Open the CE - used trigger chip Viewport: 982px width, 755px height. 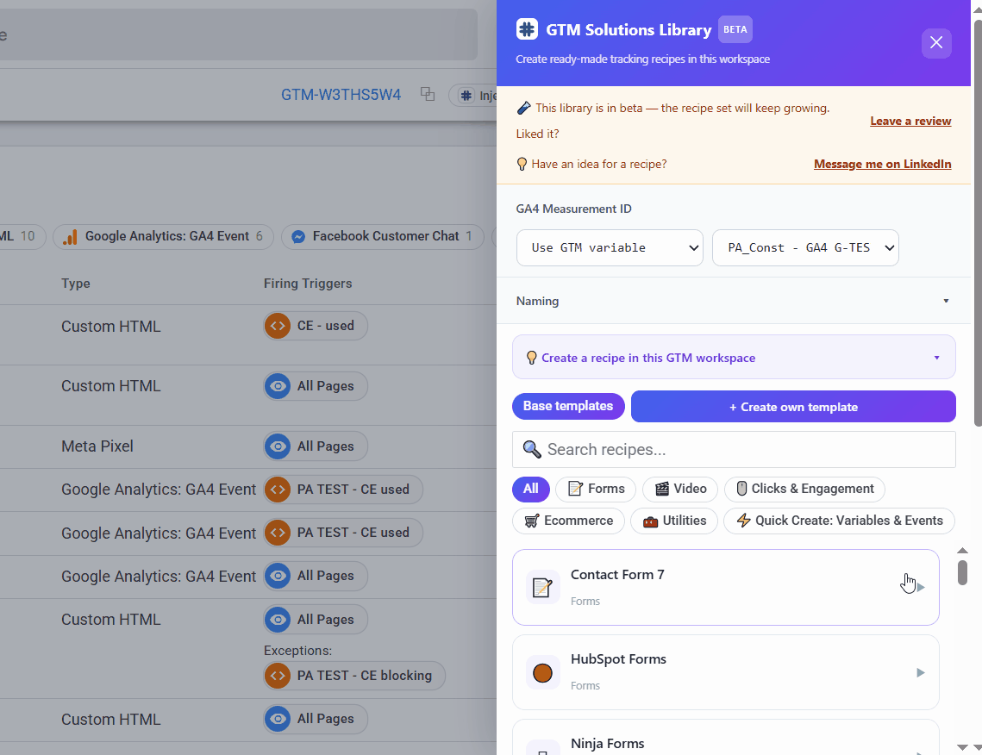click(316, 326)
